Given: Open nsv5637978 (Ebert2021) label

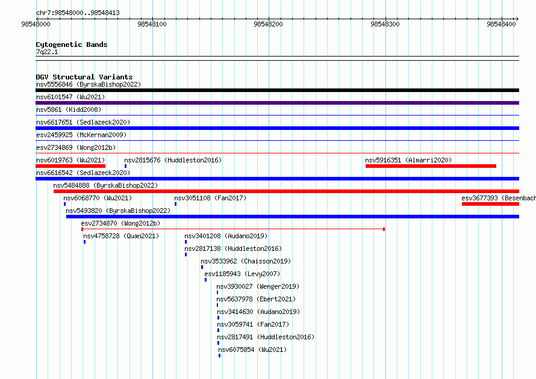Looking at the screenshot, I should (256, 299).
